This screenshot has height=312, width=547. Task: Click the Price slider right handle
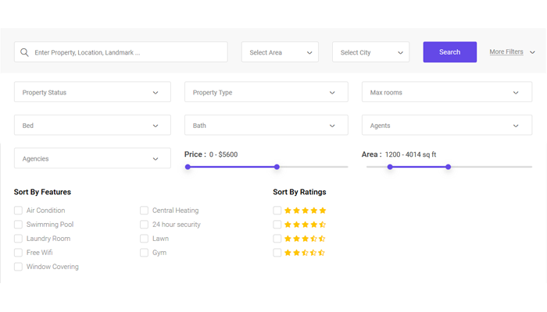point(277,167)
